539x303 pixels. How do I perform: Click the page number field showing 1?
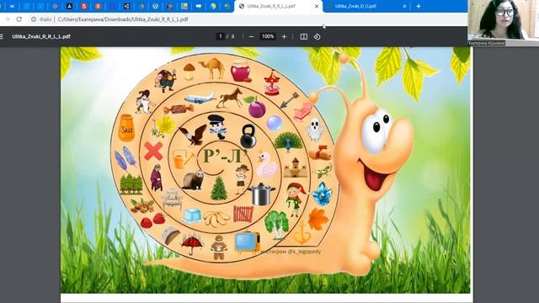point(221,36)
